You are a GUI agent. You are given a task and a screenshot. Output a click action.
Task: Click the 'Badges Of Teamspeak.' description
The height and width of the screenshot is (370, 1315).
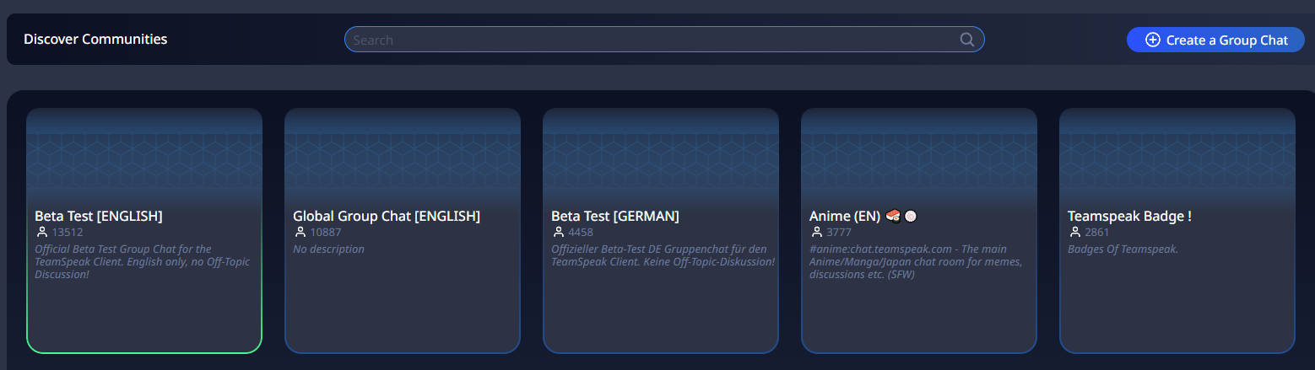point(1123,249)
